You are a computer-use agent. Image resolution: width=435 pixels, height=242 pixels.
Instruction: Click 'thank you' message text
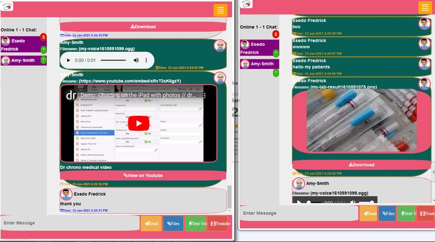point(71,204)
